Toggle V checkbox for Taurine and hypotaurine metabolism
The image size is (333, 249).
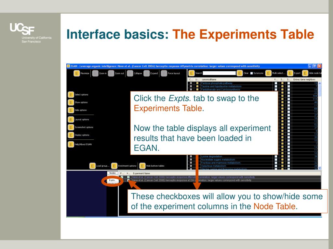[x=276, y=86]
